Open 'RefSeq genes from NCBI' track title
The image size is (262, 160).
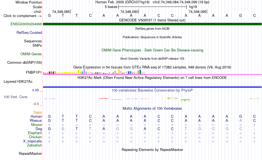[x=152, y=29]
